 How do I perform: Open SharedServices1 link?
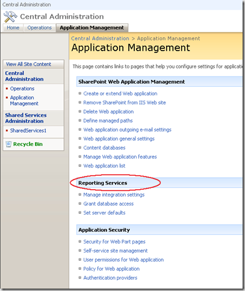pos(28,131)
